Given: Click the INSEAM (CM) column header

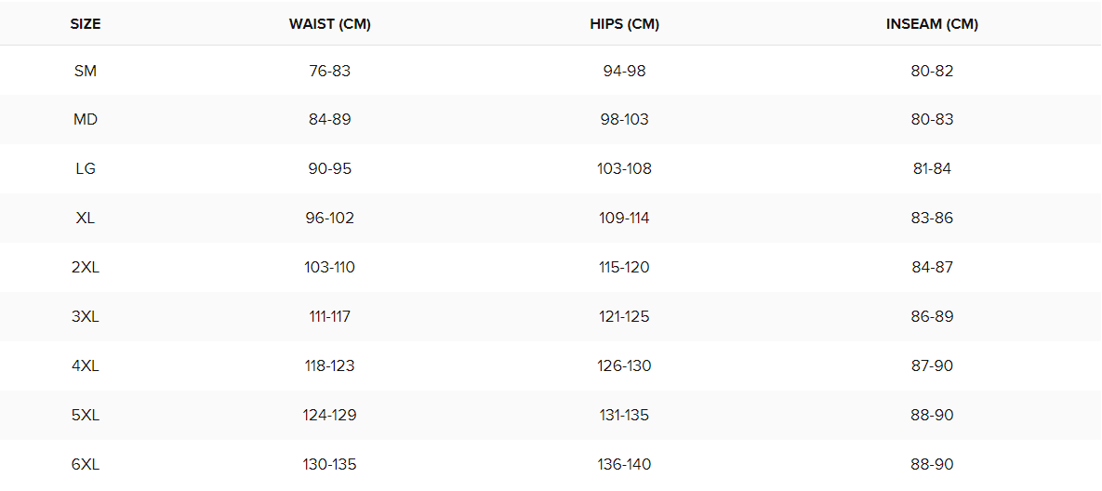Looking at the screenshot, I should pyautogui.click(x=932, y=24).
